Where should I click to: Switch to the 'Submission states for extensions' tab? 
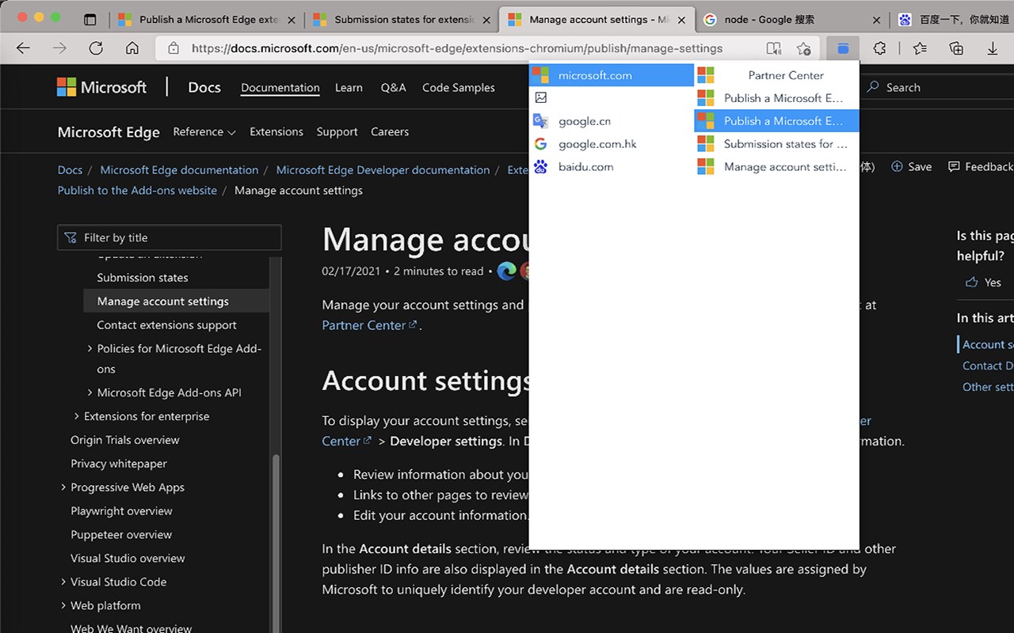pos(402,19)
